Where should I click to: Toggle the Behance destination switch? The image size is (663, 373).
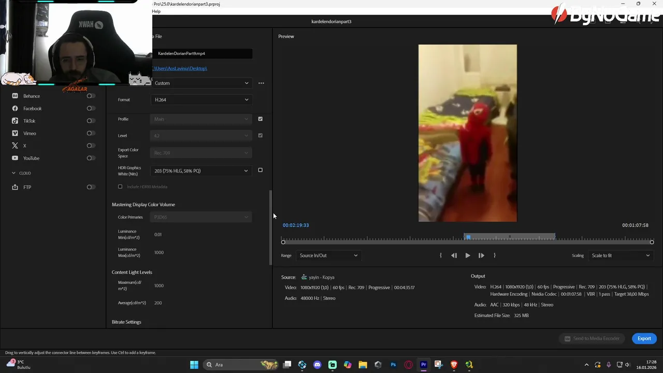click(91, 96)
